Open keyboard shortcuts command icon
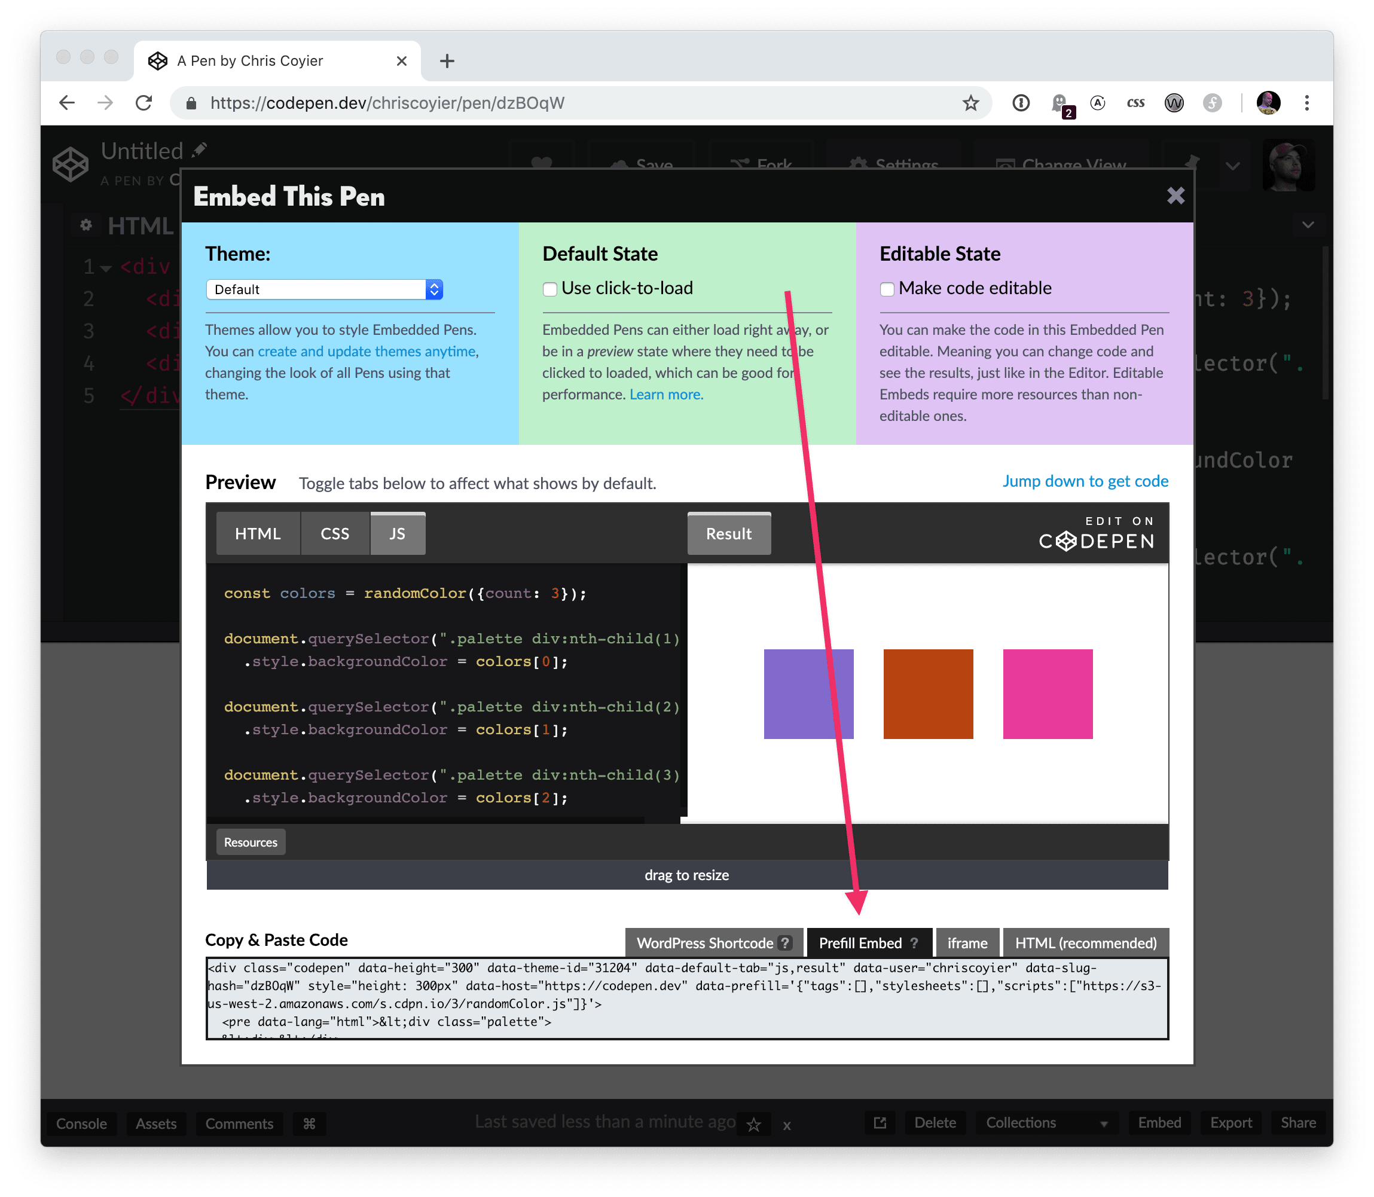The width and height of the screenshot is (1374, 1197). [x=309, y=1123]
